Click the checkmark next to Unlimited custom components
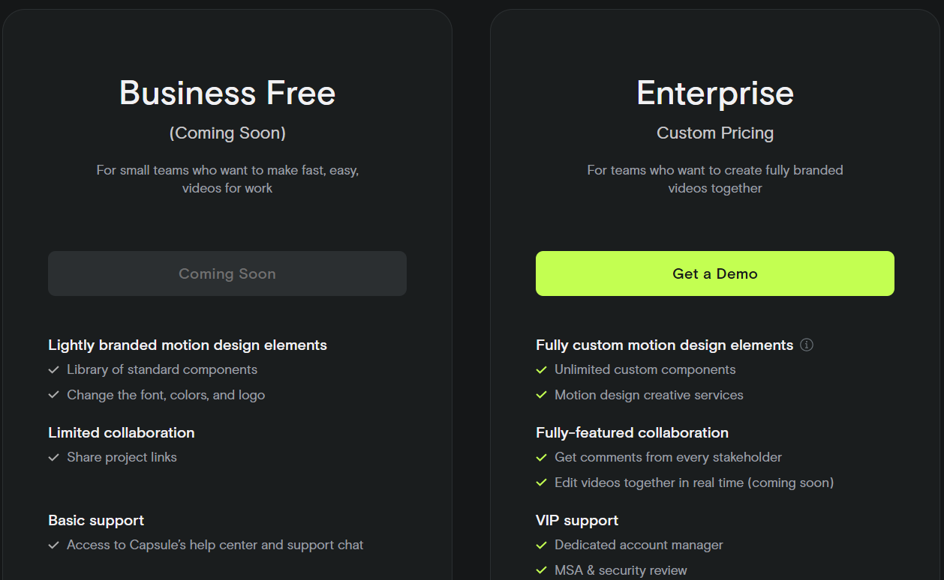The width and height of the screenshot is (944, 580). pos(542,370)
